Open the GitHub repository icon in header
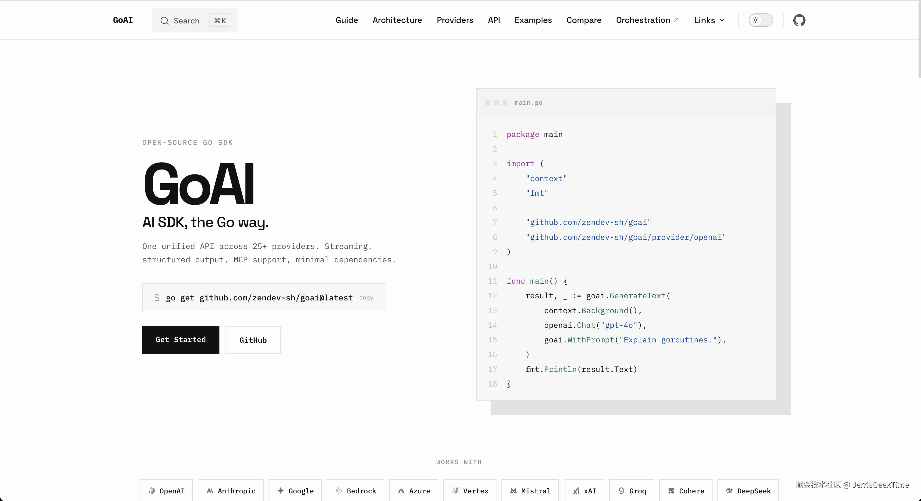Image resolution: width=921 pixels, height=501 pixels. pos(799,20)
